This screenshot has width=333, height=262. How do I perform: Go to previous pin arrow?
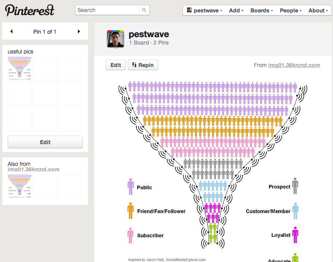pyautogui.click(x=11, y=31)
